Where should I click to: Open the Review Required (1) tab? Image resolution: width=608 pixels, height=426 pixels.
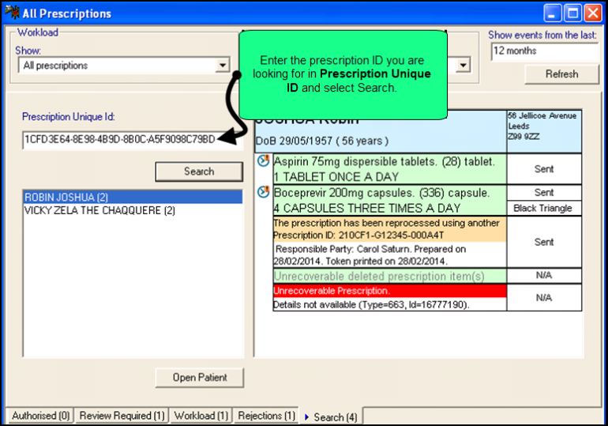[122, 416]
